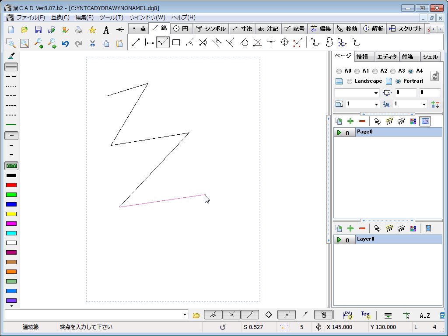
Task: Open a file via folder icon
Action: point(24,30)
